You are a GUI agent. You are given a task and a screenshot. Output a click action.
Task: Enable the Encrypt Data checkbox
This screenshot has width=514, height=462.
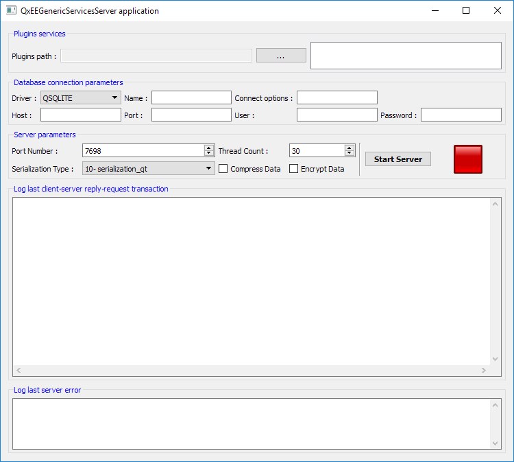[294, 169]
